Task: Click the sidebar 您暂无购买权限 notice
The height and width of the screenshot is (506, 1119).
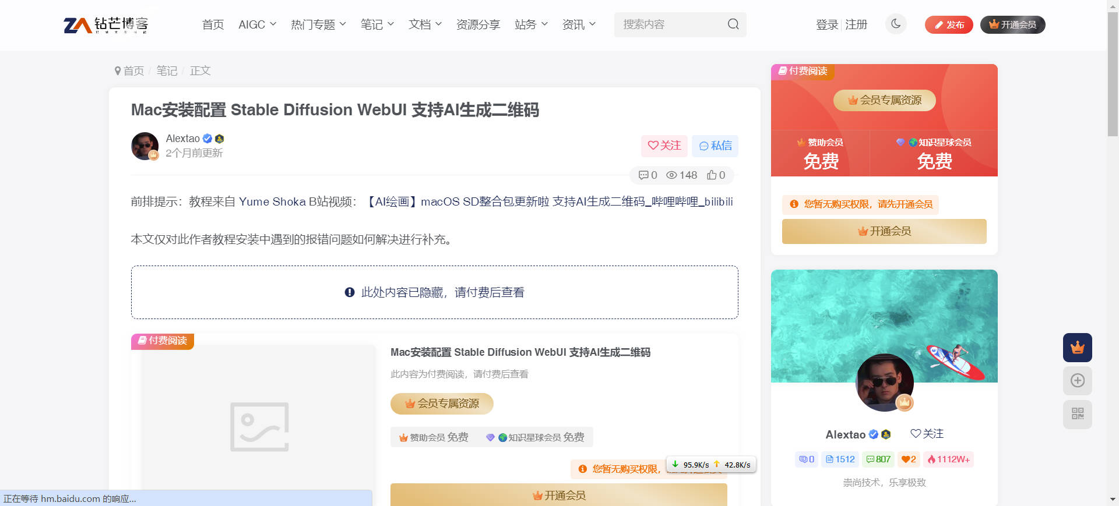Action: click(x=861, y=204)
